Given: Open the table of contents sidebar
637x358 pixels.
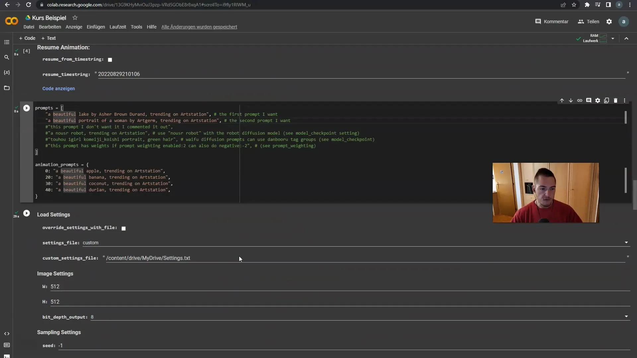Looking at the screenshot, I should 7,42.
